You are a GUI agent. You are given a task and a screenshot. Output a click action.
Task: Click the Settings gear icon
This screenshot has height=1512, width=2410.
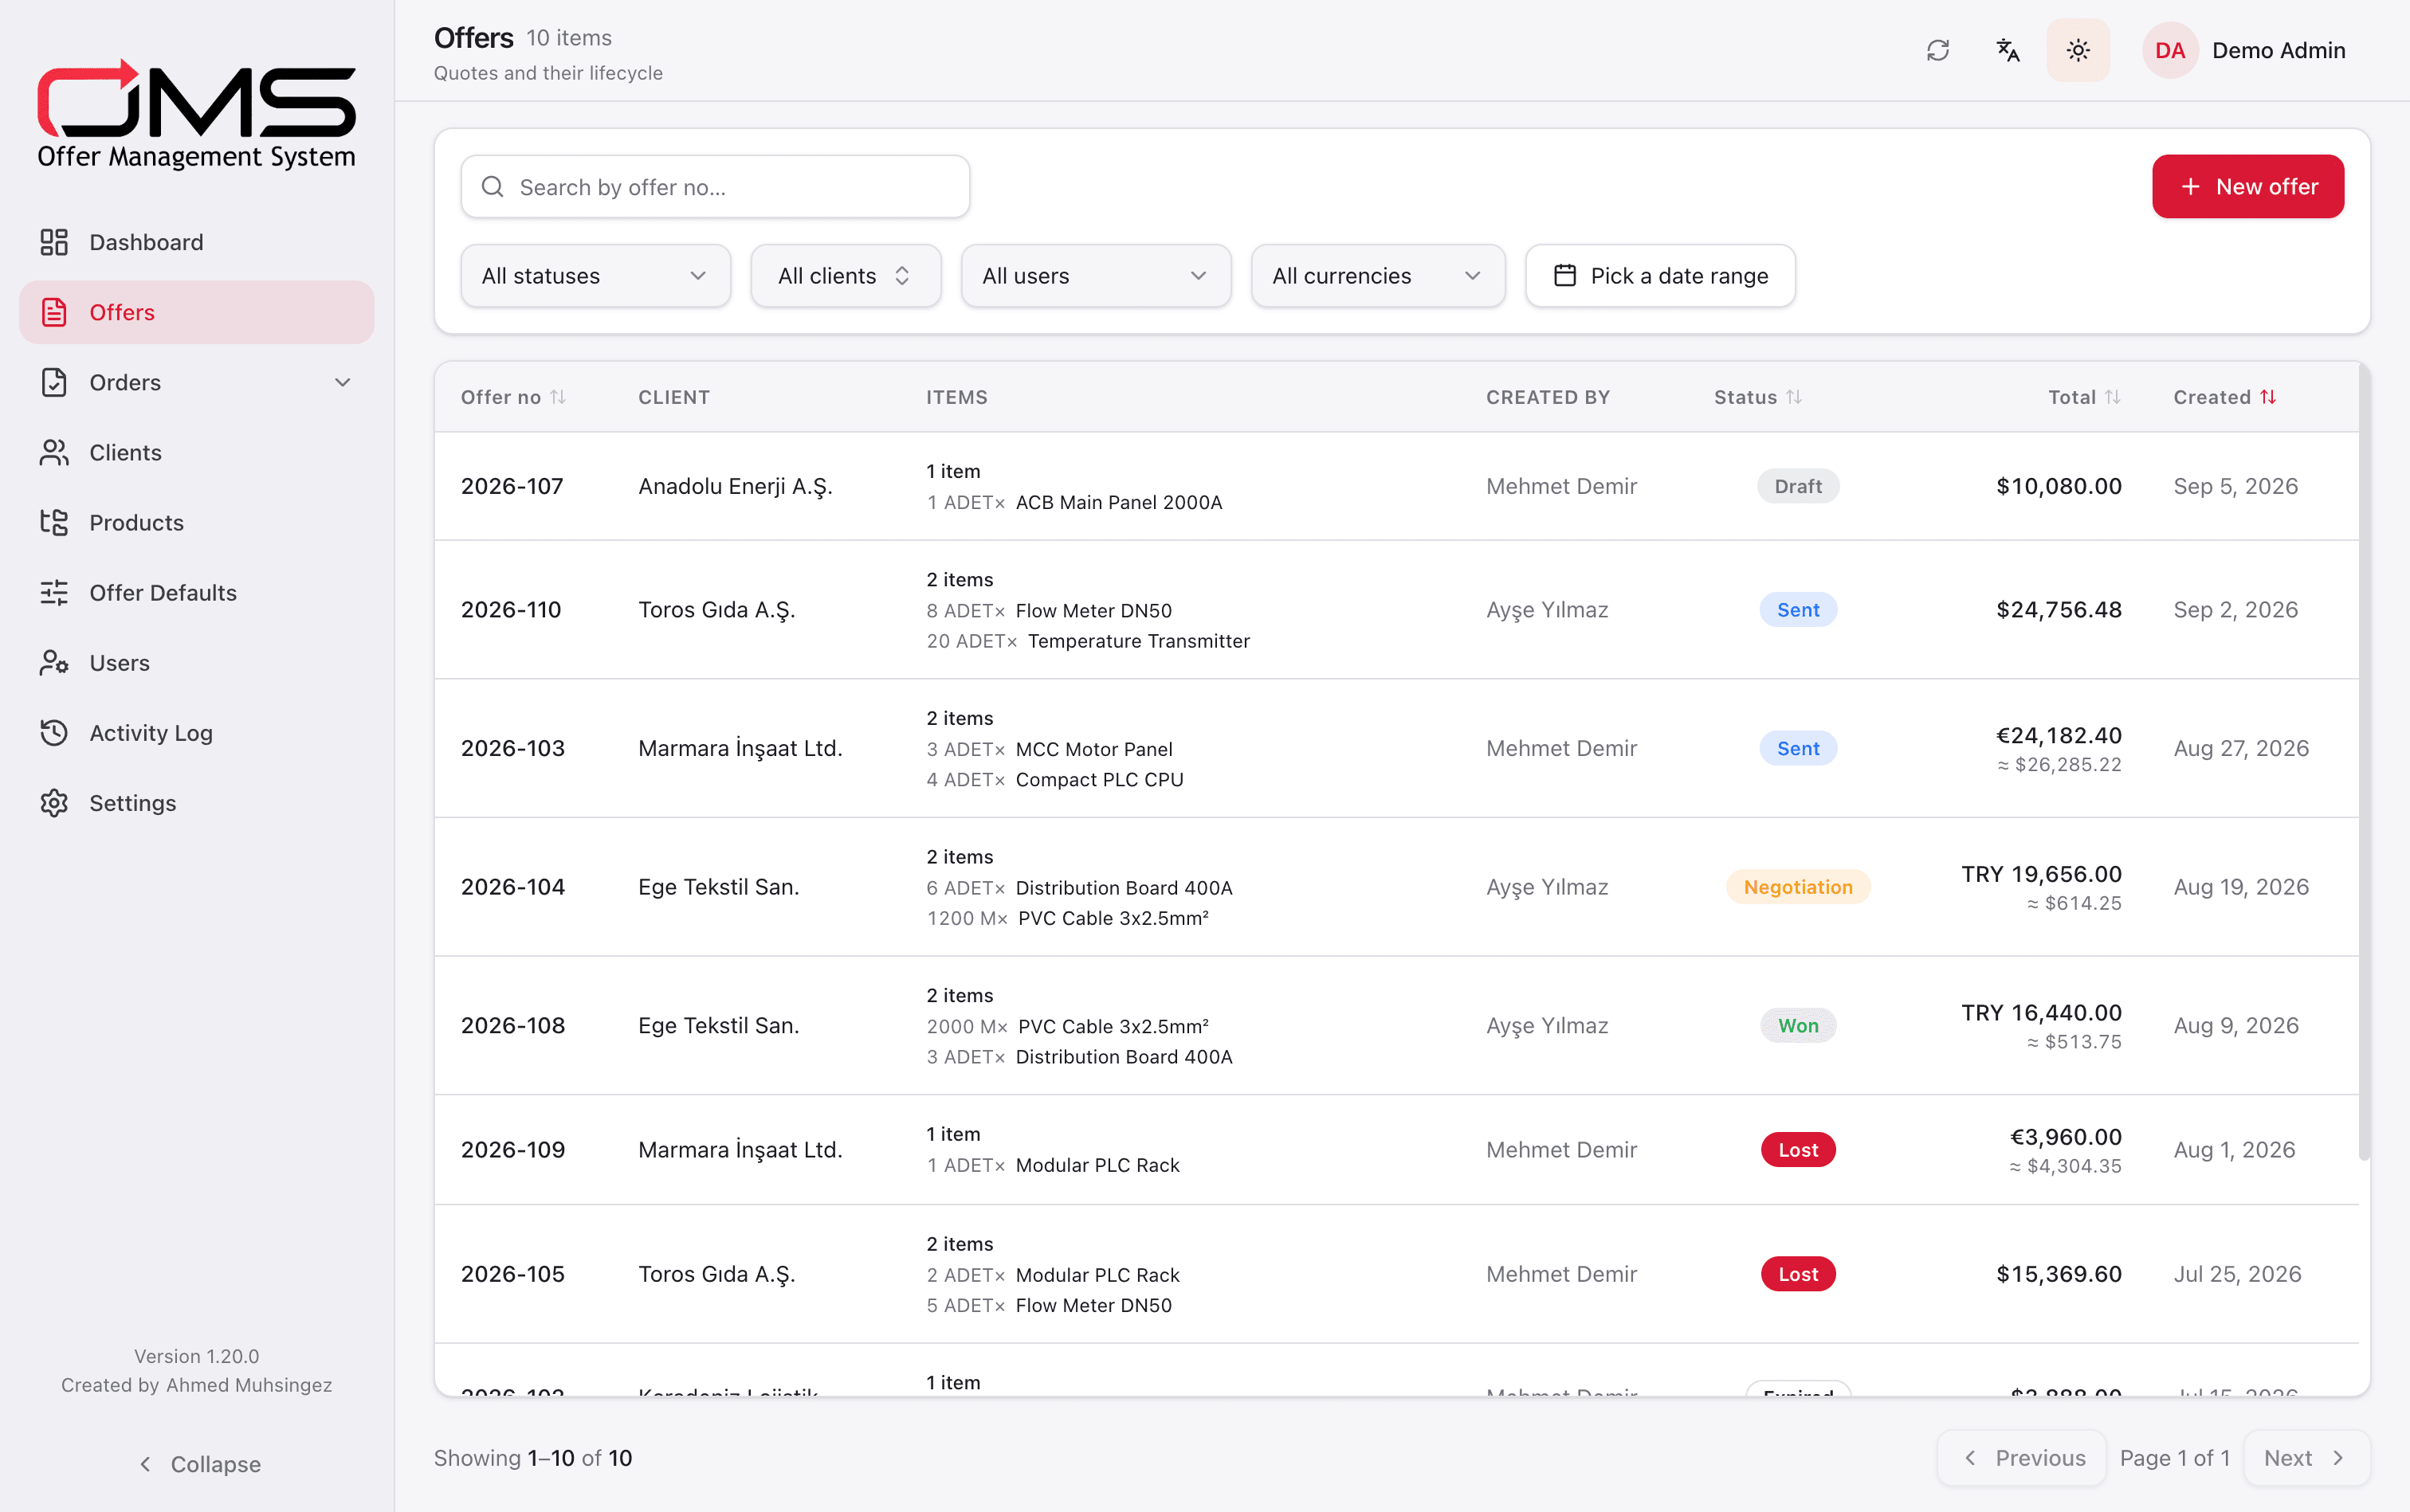[x=54, y=802]
